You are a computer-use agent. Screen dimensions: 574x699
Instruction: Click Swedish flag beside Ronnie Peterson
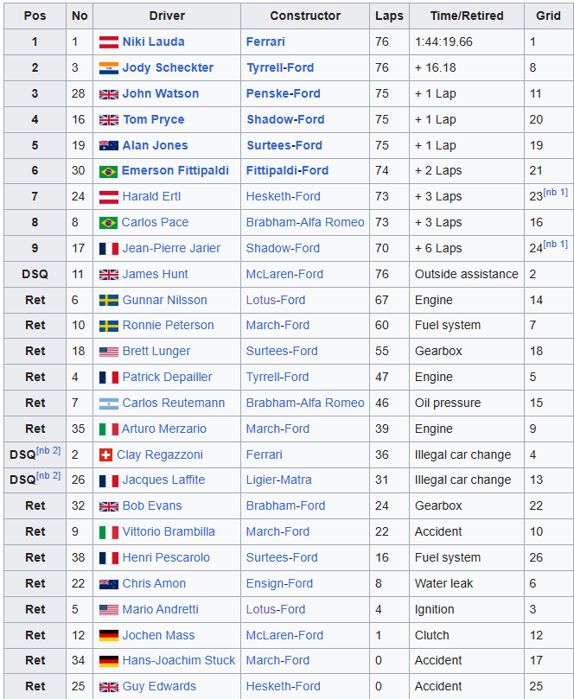point(108,326)
